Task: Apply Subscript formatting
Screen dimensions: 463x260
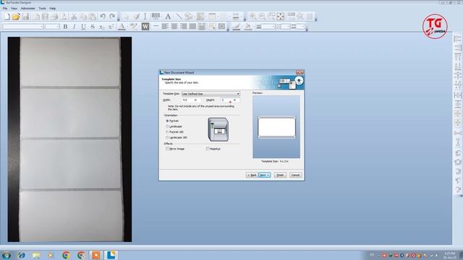Action: pos(101,27)
